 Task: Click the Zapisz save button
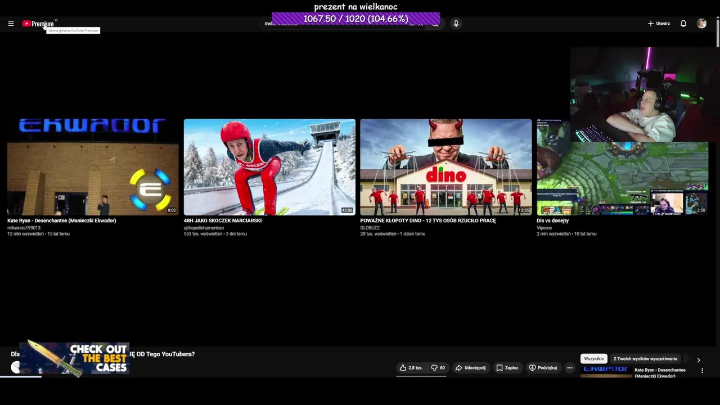pos(507,368)
